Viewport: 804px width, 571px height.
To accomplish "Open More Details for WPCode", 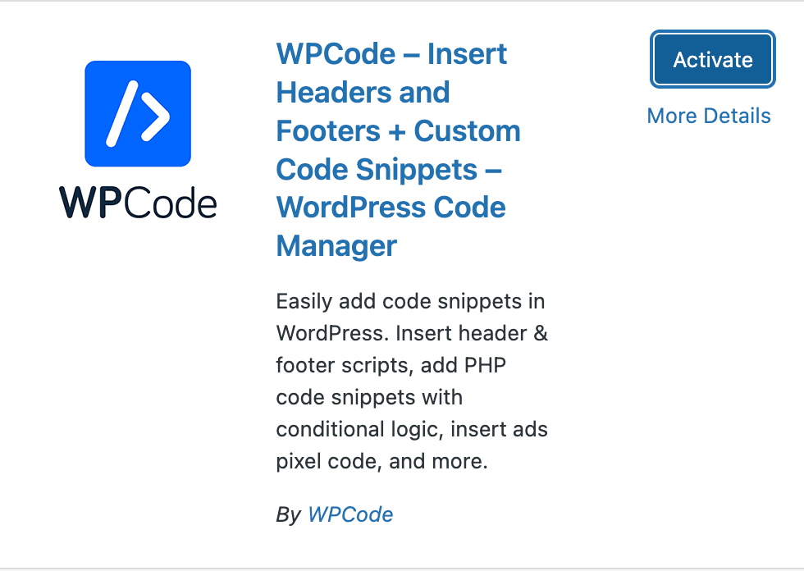I will click(709, 116).
